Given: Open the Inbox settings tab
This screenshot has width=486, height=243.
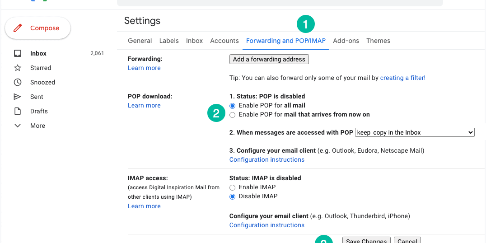Looking at the screenshot, I should click(x=194, y=41).
